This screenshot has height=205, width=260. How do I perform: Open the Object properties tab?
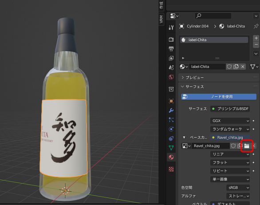(x=171, y=101)
